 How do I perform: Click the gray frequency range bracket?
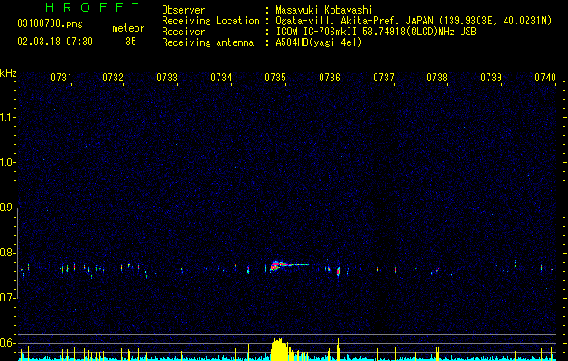coord(18,253)
